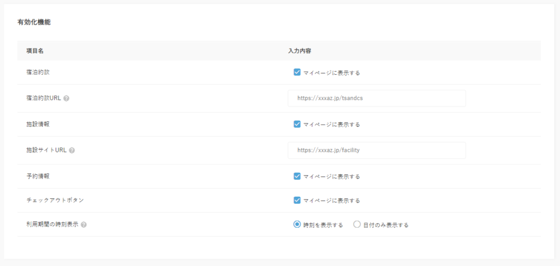Click the 利用期間の時刻表示 row name text
Image resolution: width=560 pixels, height=266 pixels.
click(52, 224)
